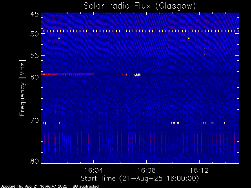Click the red emission band at 60 MHz before 16:04
251x188 pixels.
(x=67, y=74)
